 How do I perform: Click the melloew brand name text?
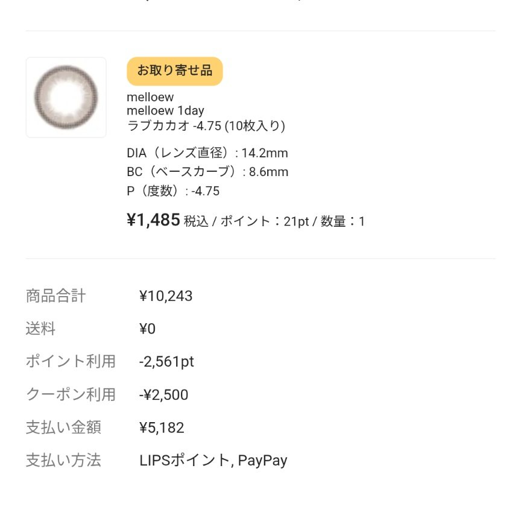(150, 98)
